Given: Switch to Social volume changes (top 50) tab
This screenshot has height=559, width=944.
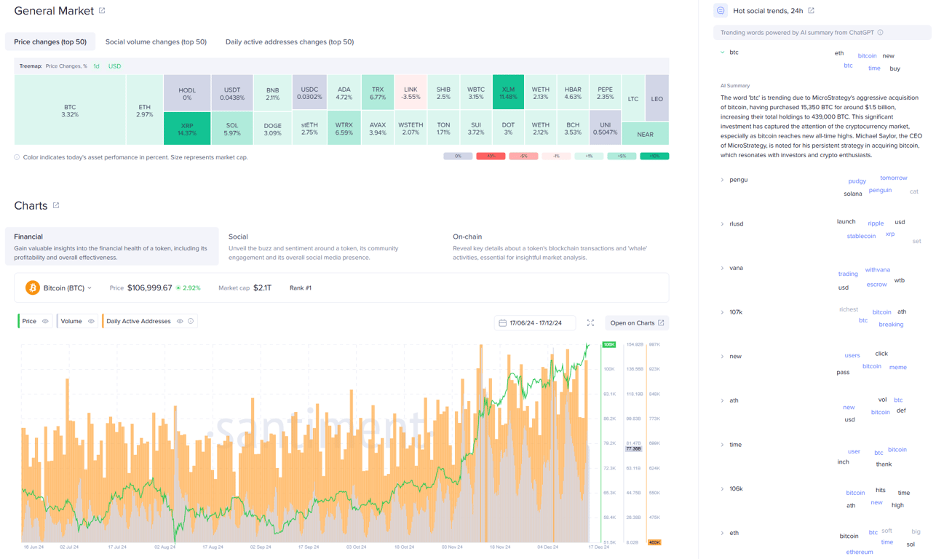Looking at the screenshot, I should tap(156, 42).
